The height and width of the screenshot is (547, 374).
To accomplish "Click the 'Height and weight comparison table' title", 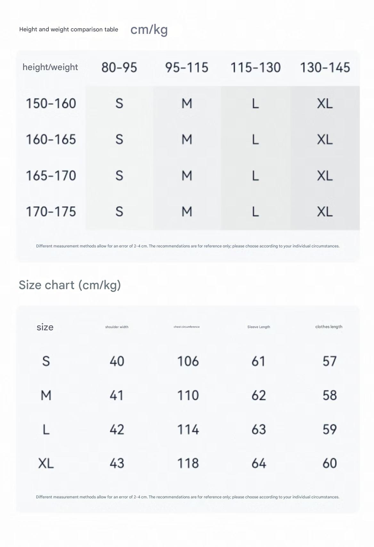I will [69, 29].
